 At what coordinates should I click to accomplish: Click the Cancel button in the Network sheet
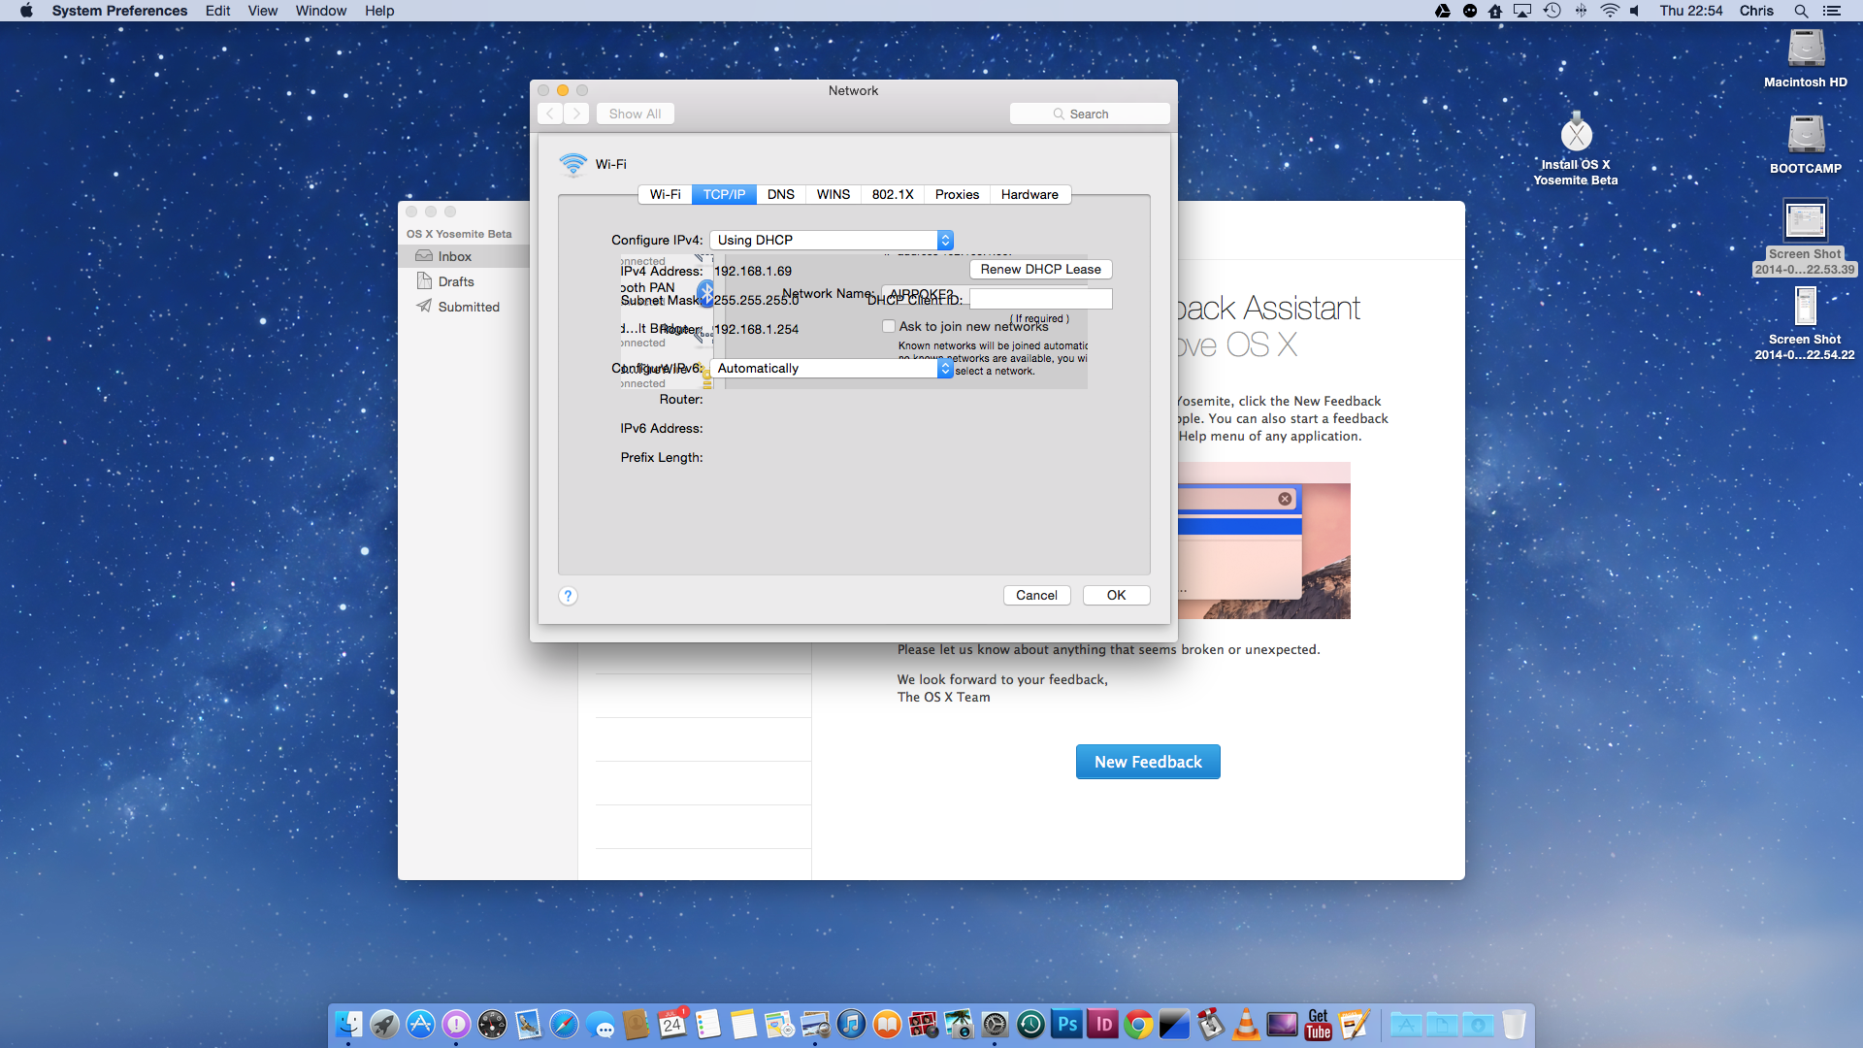pyautogui.click(x=1036, y=595)
